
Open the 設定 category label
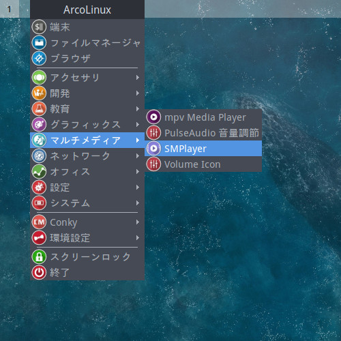coord(60,188)
